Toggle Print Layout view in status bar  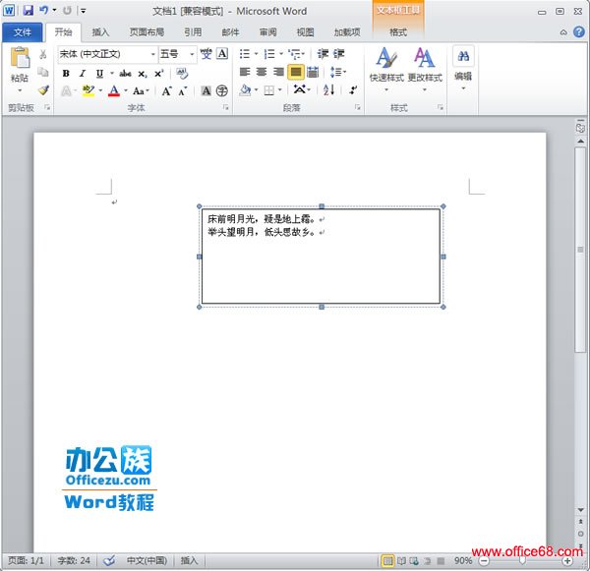pos(387,560)
